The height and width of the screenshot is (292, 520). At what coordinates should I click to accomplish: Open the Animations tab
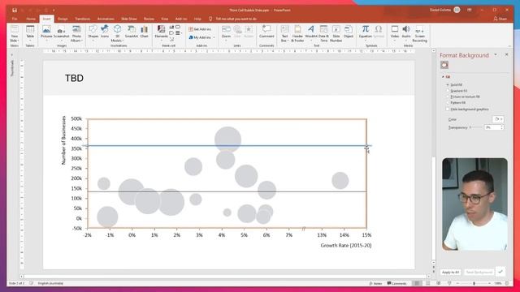[x=106, y=19]
